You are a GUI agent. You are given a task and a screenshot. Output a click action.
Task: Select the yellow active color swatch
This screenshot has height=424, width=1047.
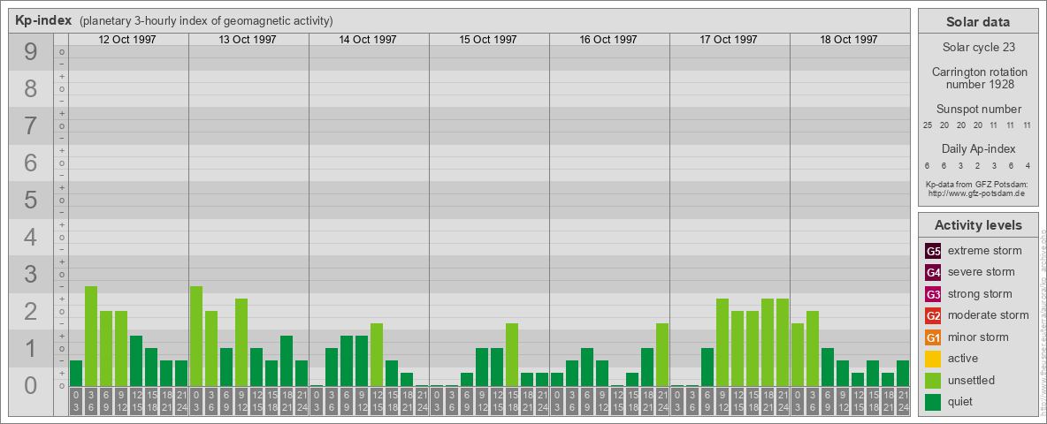click(x=934, y=359)
